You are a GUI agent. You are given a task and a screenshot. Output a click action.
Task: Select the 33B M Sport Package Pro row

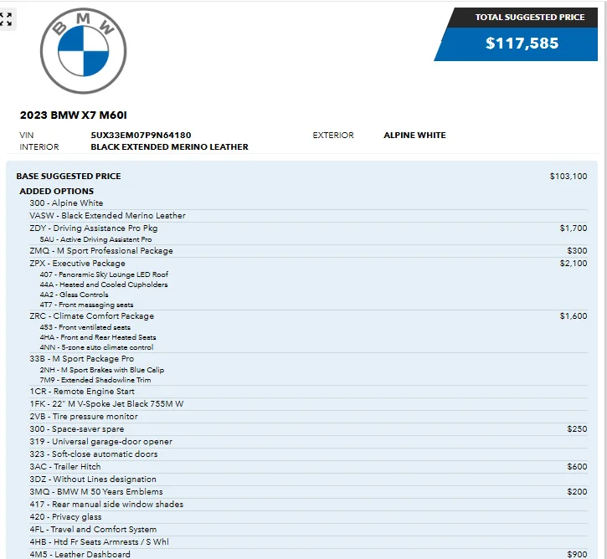click(308, 359)
